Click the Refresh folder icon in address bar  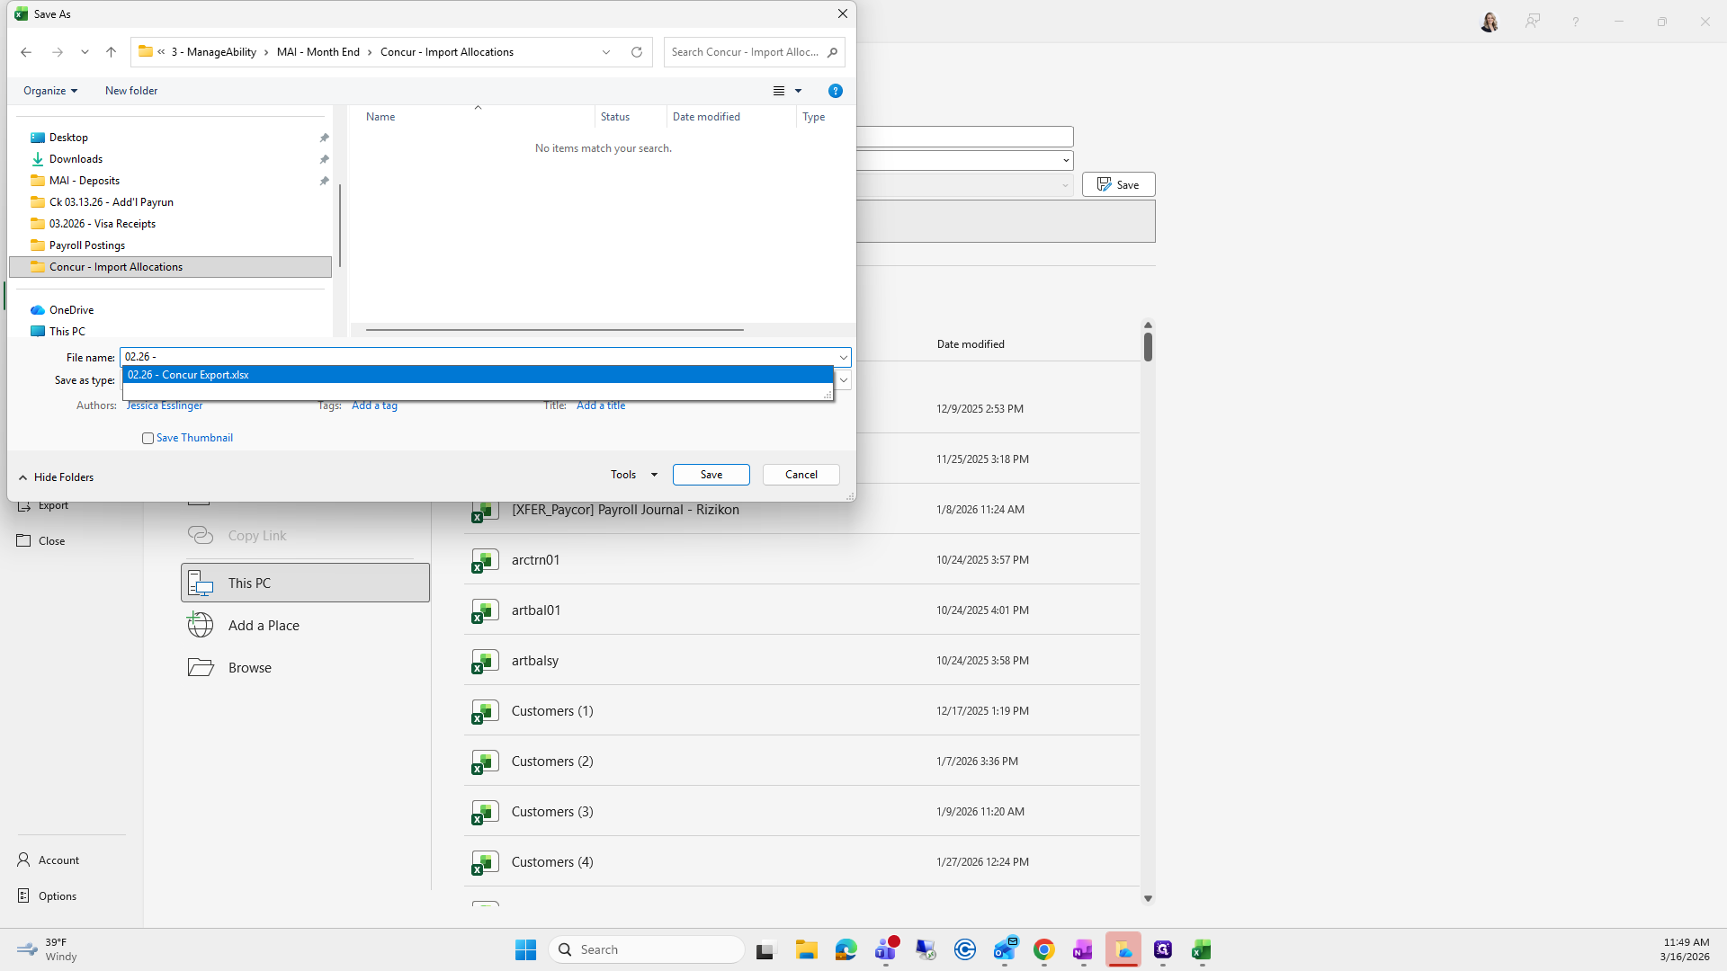click(x=637, y=52)
